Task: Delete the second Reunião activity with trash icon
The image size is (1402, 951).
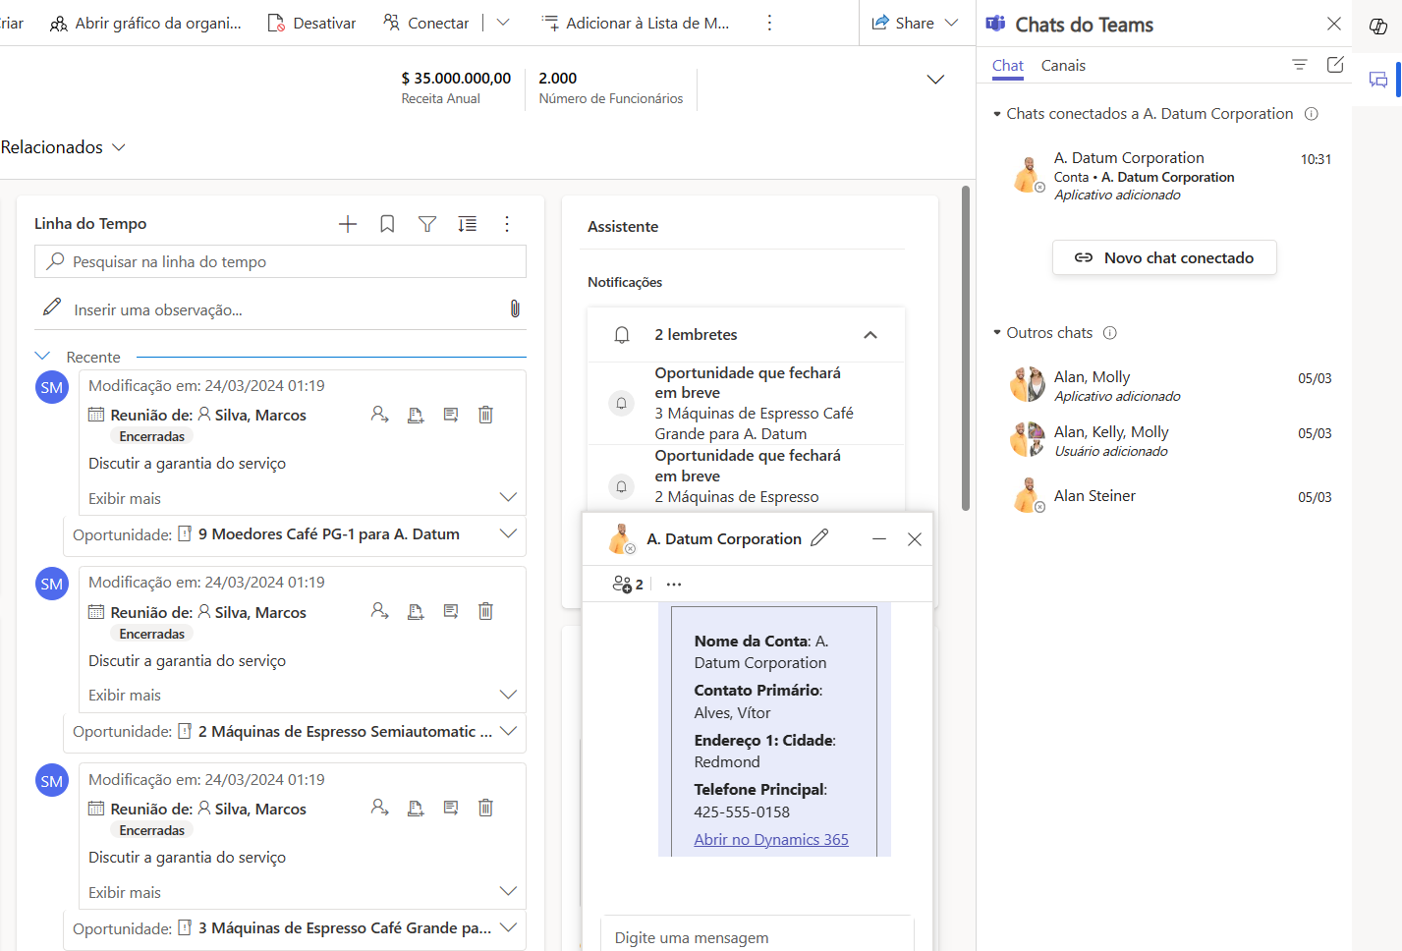Action: click(485, 611)
